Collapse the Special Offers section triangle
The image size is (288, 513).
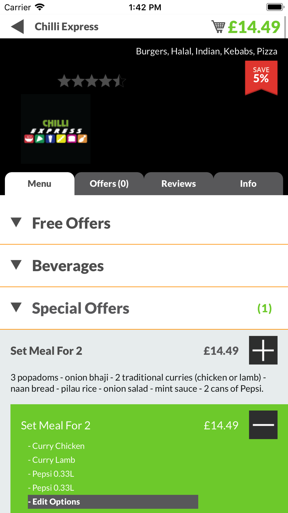point(16,308)
